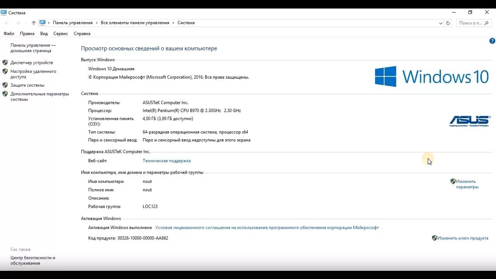Click the shield icon beside Изменить ключ продукта
496x279 pixels.
click(434, 238)
